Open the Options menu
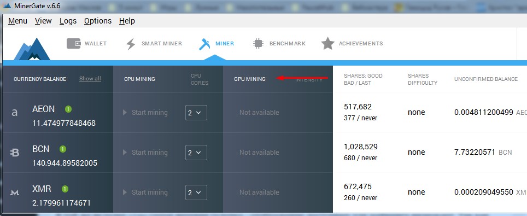The image size is (527, 216). coord(98,21)
